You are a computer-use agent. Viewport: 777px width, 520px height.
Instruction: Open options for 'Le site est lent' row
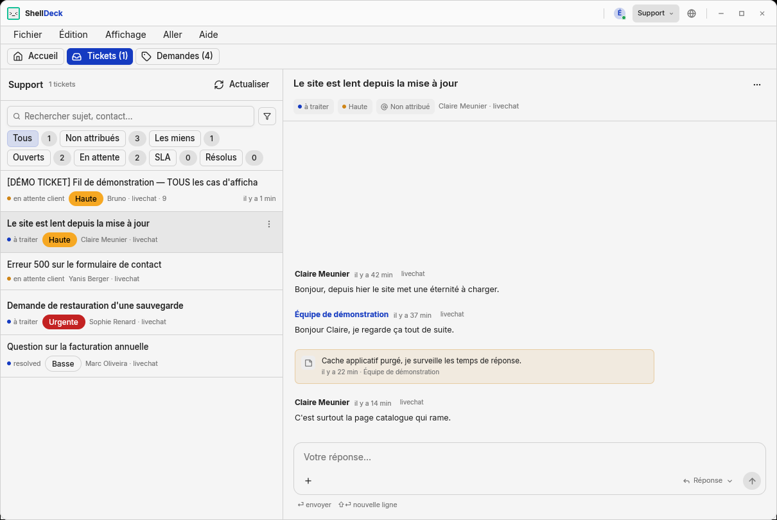[269, 224]
